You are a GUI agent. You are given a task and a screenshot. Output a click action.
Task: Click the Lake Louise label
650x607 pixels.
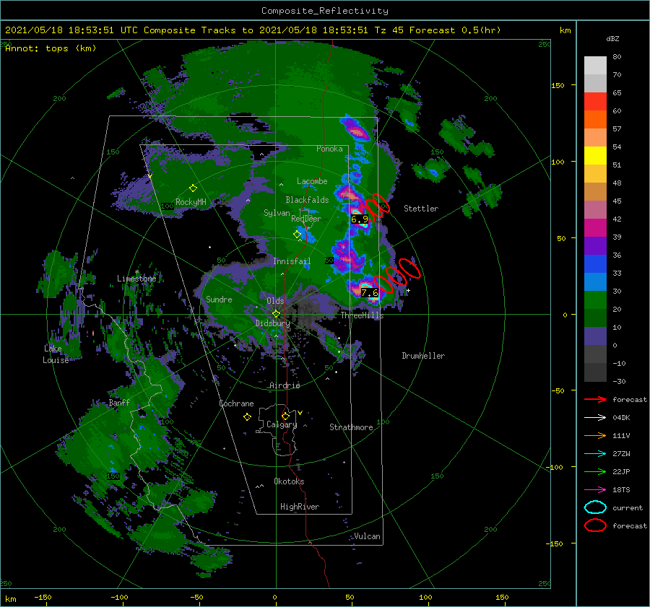tap(56, 354)
